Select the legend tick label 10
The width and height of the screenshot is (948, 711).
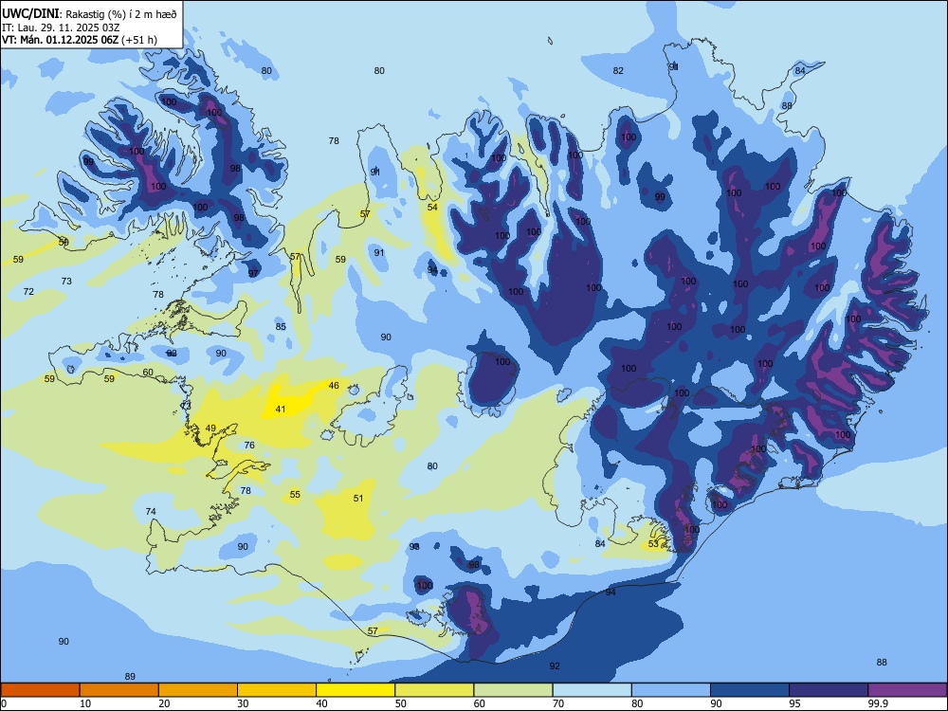click(x=85, y=703)
